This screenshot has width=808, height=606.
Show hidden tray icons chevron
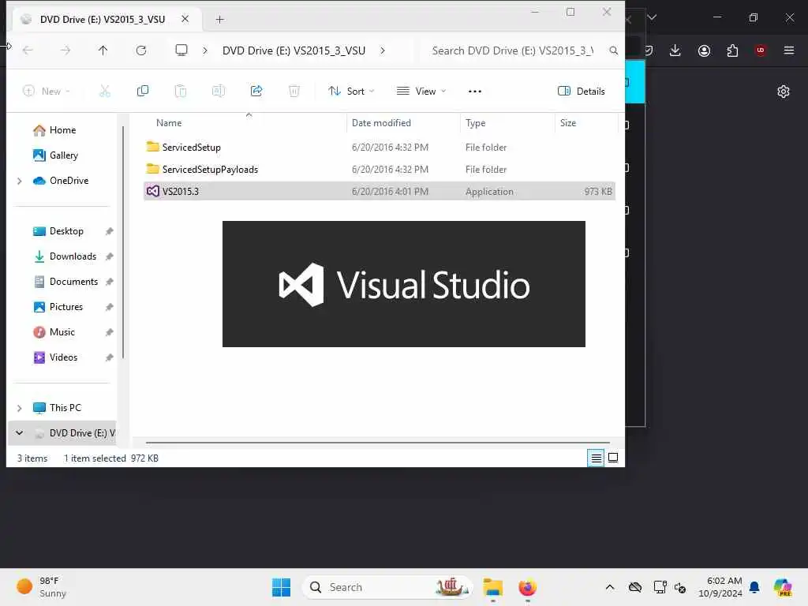click(x=610, y=587)
